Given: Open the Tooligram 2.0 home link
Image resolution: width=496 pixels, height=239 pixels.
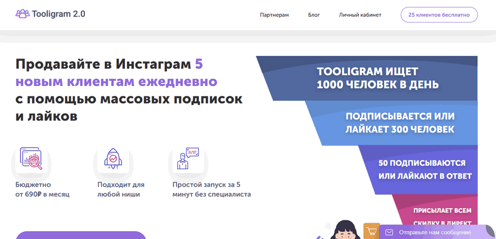Looking at the screenshot, I should (50, 14).
